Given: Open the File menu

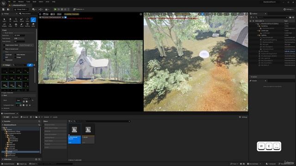Looking at the screenshot, I should (9, 2).
